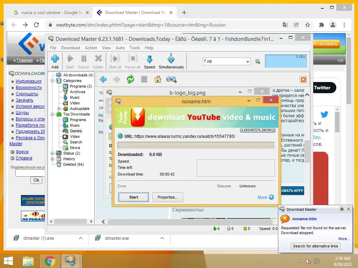
Task: Select Programs (3) category
Action: [x=81, y=87]
